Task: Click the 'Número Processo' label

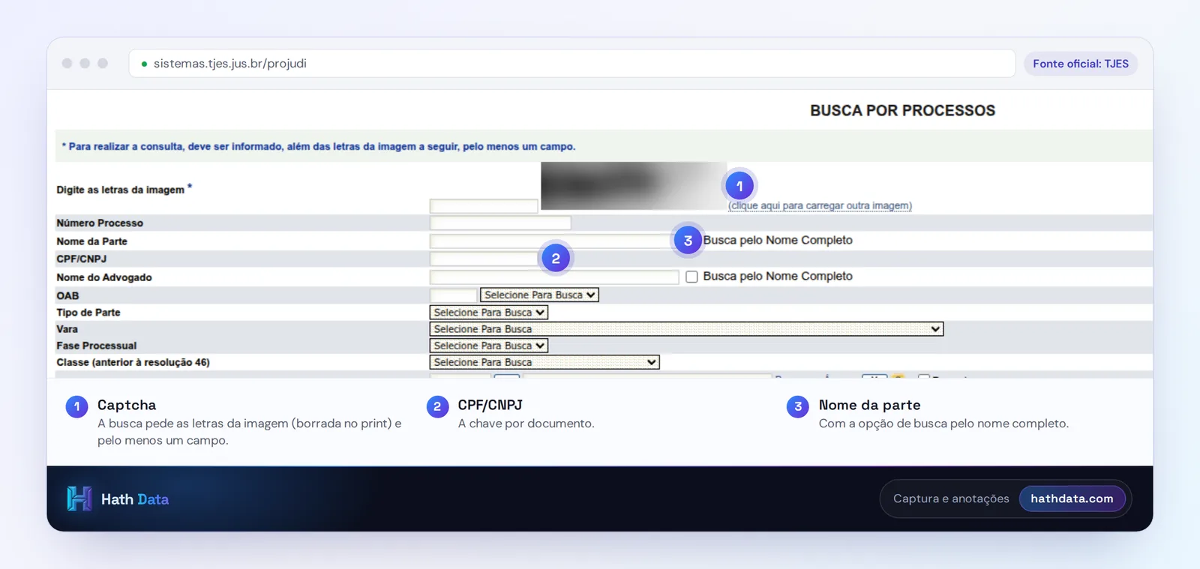Action: click(x=100, y=223)
